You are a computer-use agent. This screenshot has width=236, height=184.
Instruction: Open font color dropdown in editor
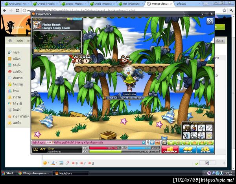click(x=54, y=163)
